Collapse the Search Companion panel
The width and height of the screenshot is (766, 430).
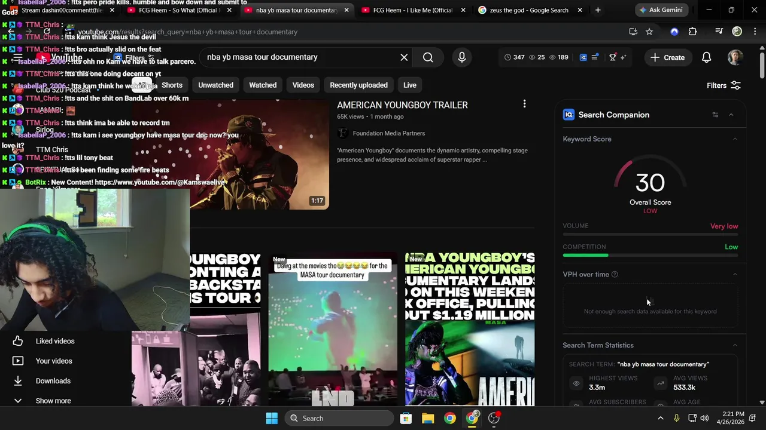(x=731, y=115)
